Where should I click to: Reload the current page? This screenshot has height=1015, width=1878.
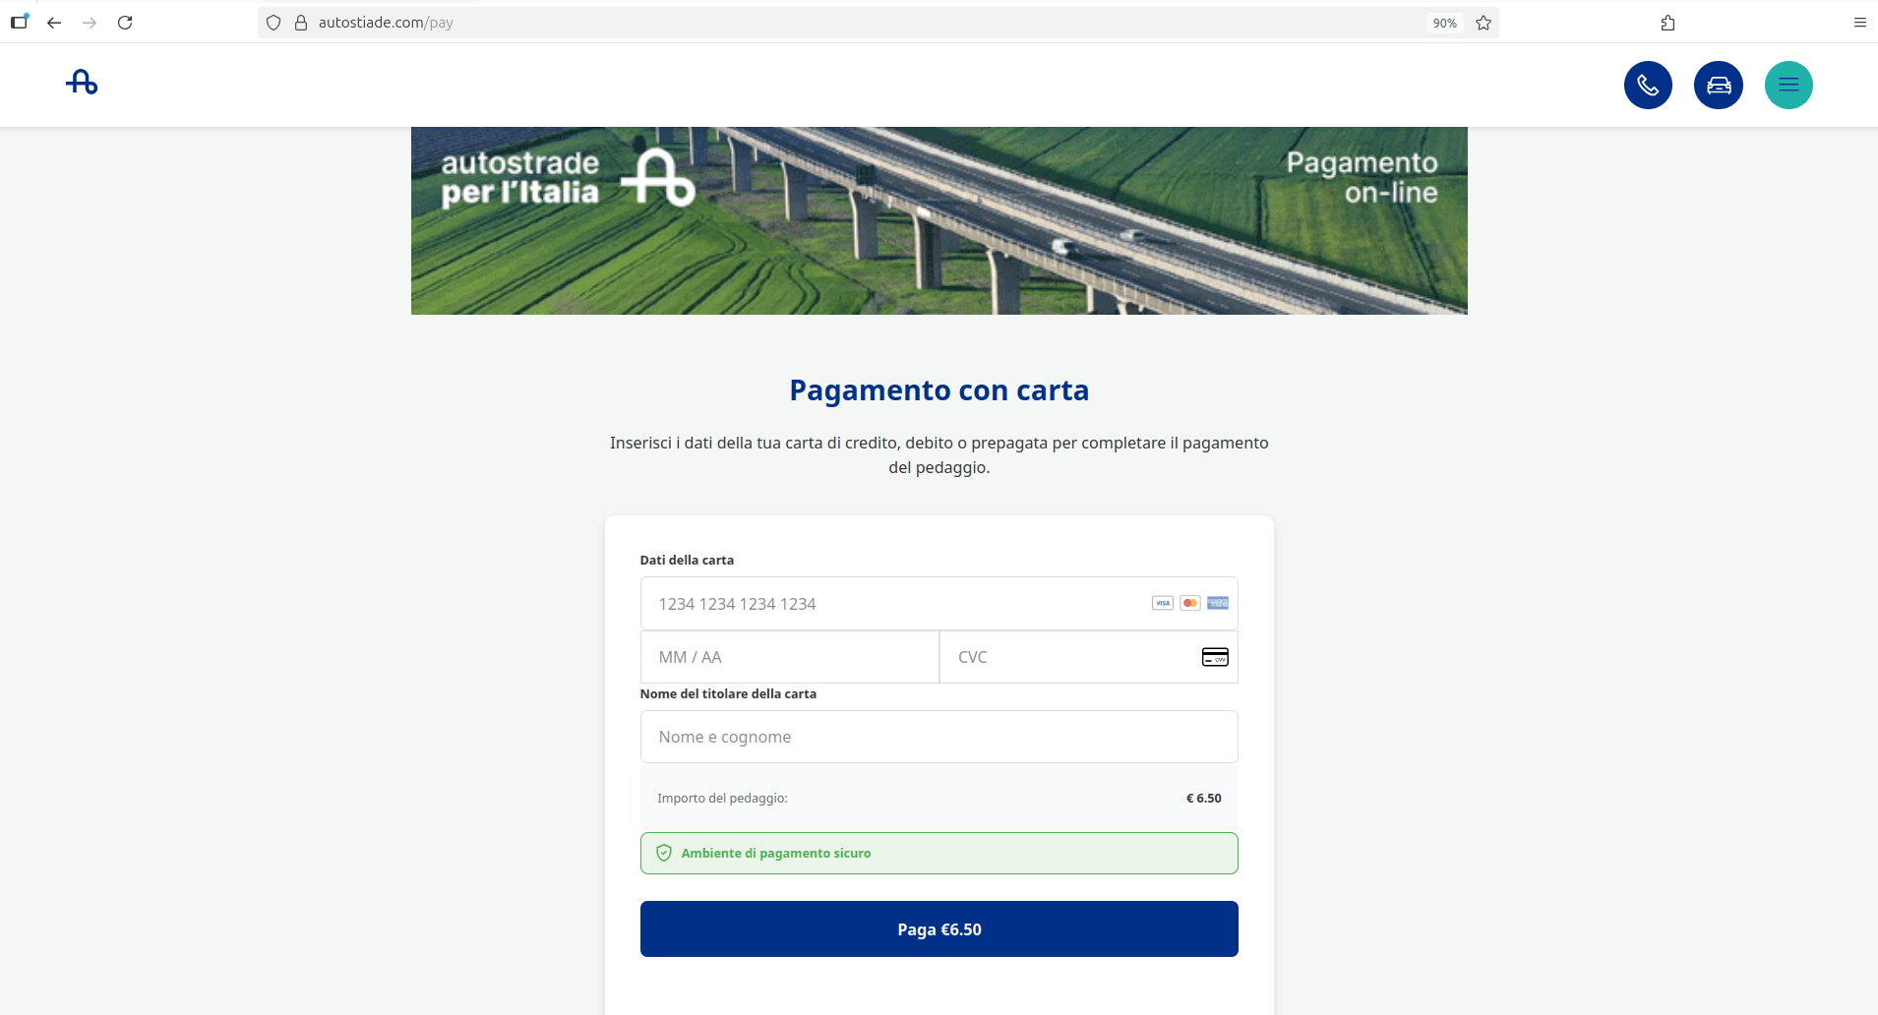pos(125,23)
